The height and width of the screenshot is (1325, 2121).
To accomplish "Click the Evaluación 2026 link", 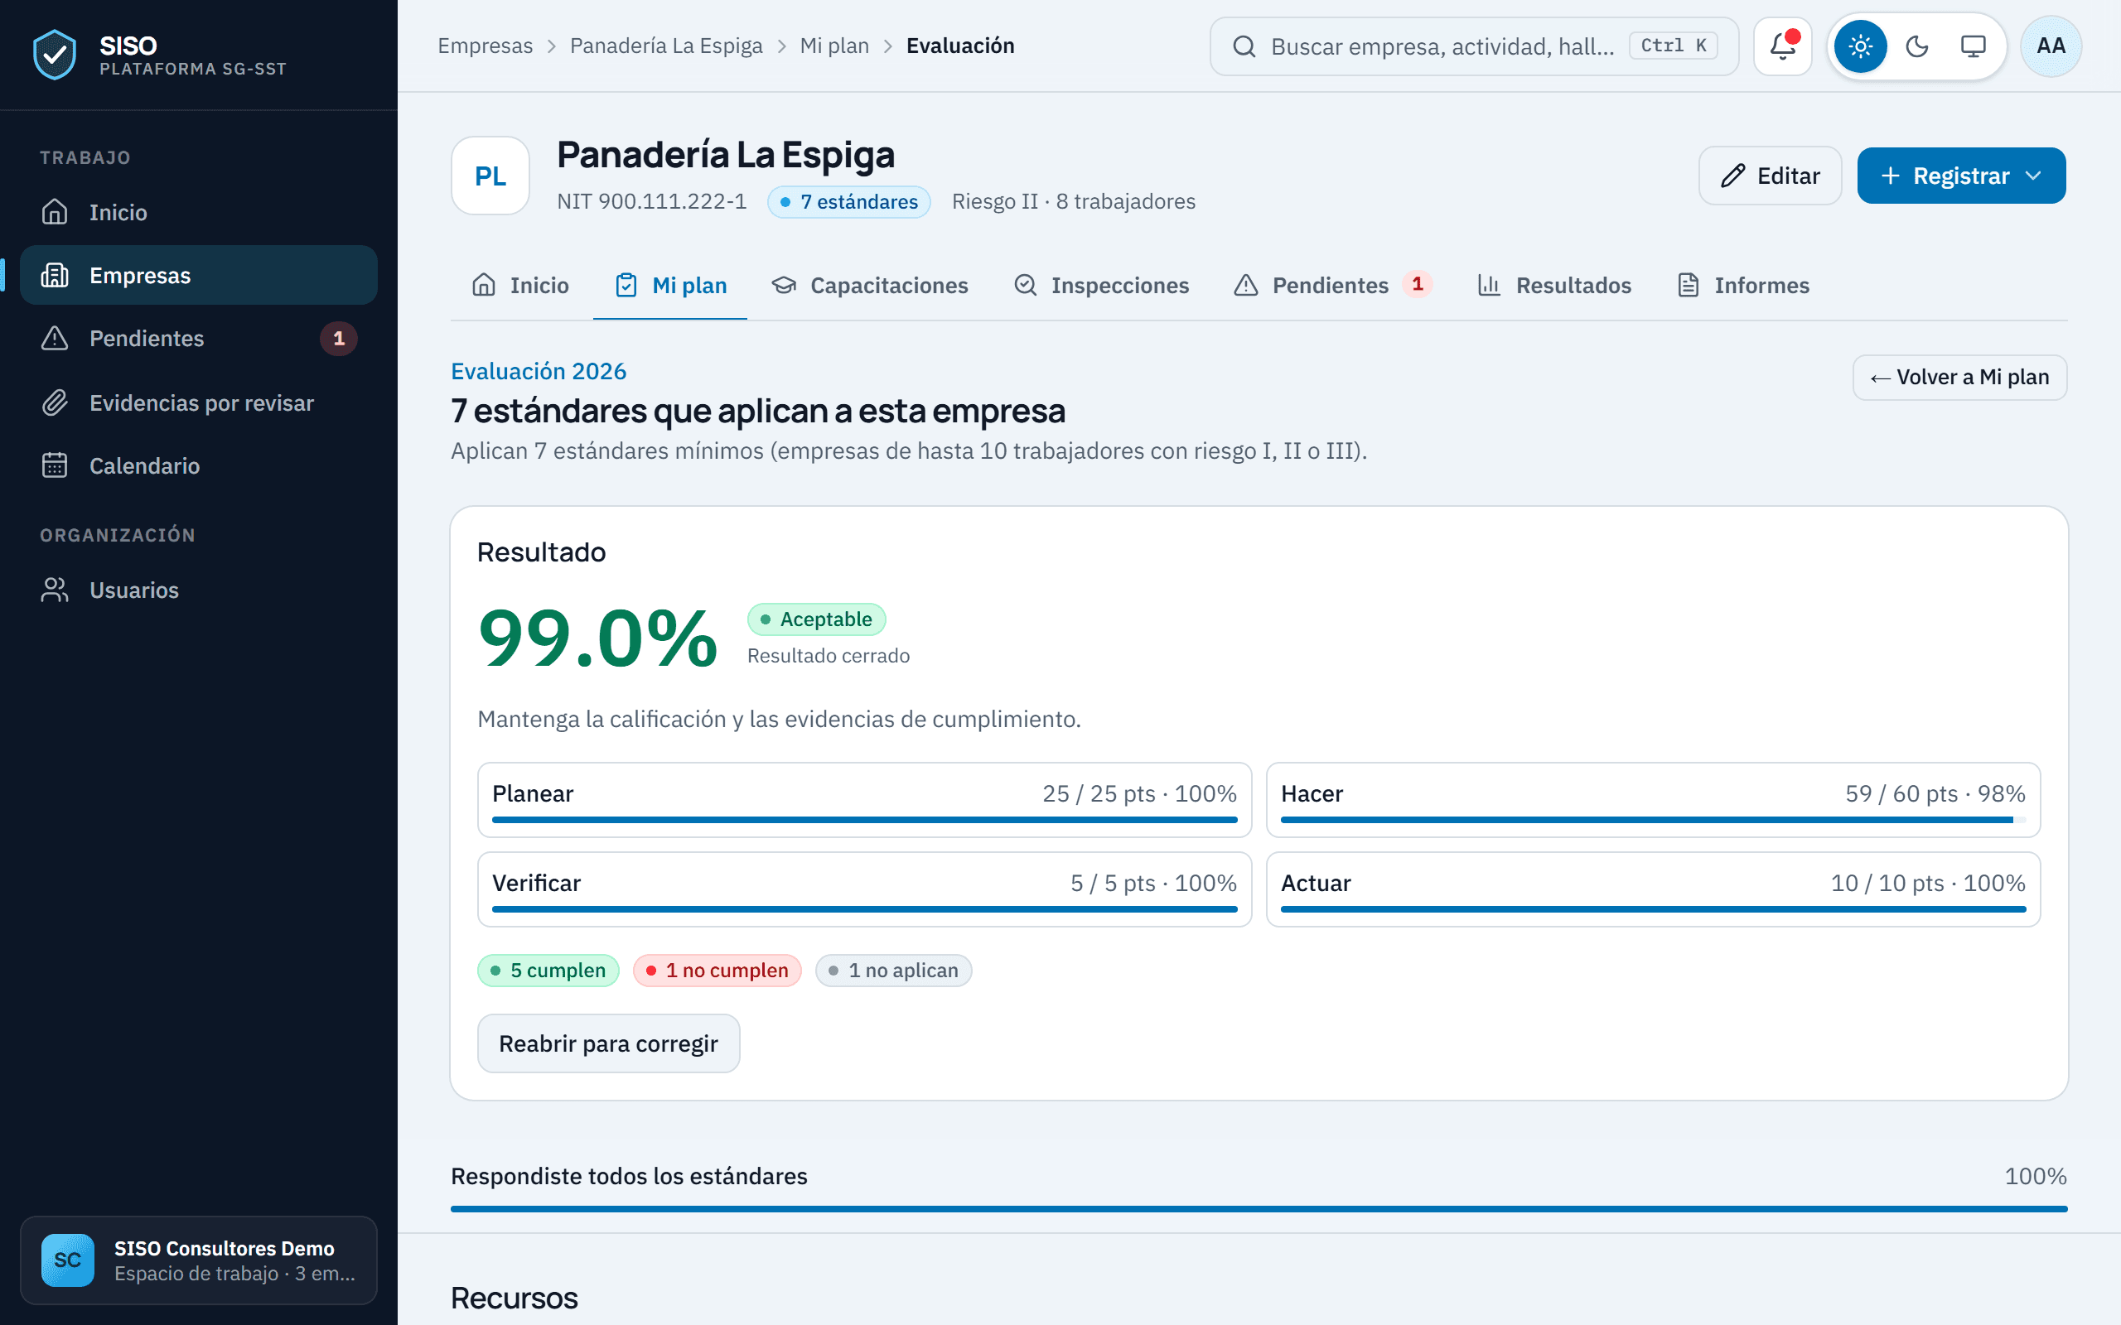I will point(539,371).
